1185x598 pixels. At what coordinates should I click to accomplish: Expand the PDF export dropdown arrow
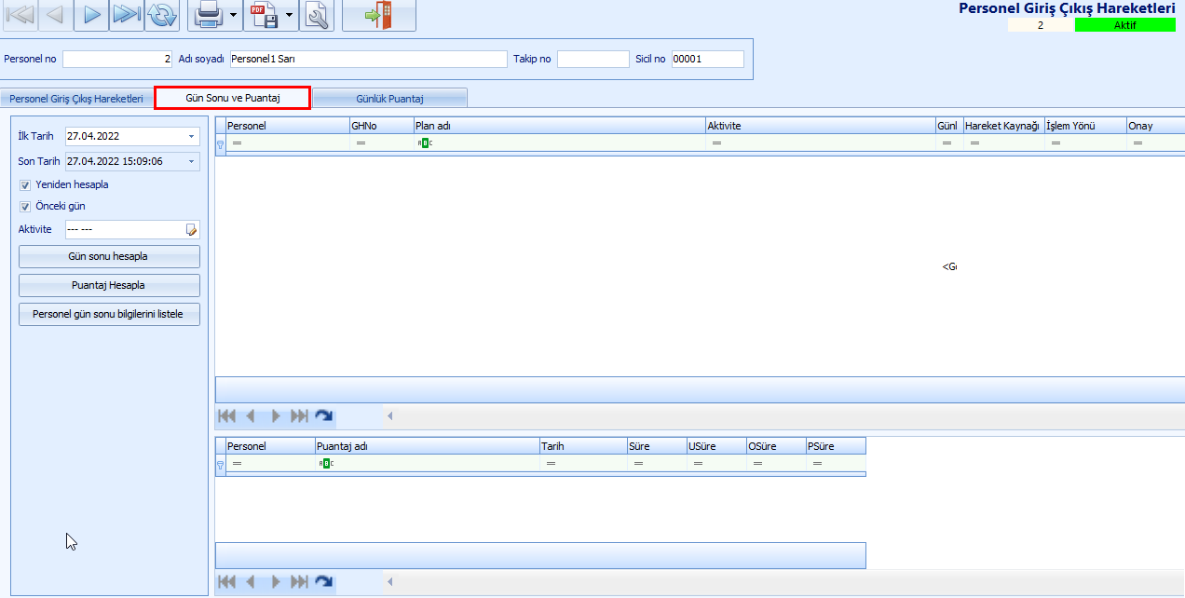(290, 14)
